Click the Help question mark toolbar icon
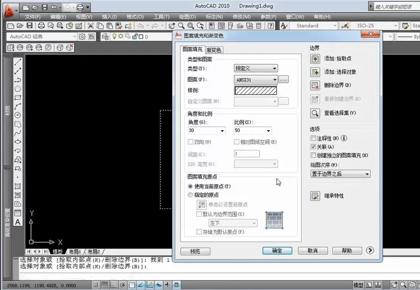The width and height of the screenshot is (420, 290). coord(271,26)
